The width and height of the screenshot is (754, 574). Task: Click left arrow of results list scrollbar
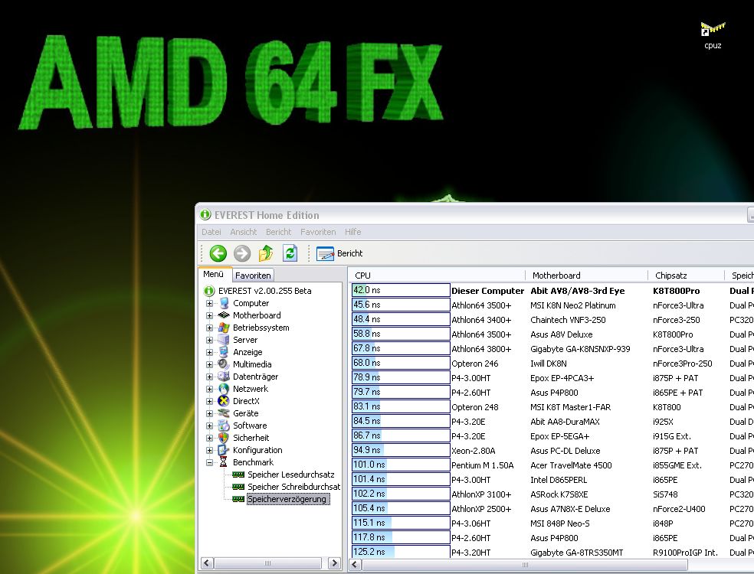point(356,565)
